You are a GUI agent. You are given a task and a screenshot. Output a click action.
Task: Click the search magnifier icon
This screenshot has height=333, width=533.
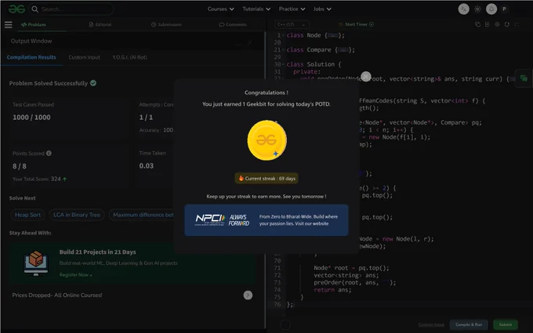(34, 9)
